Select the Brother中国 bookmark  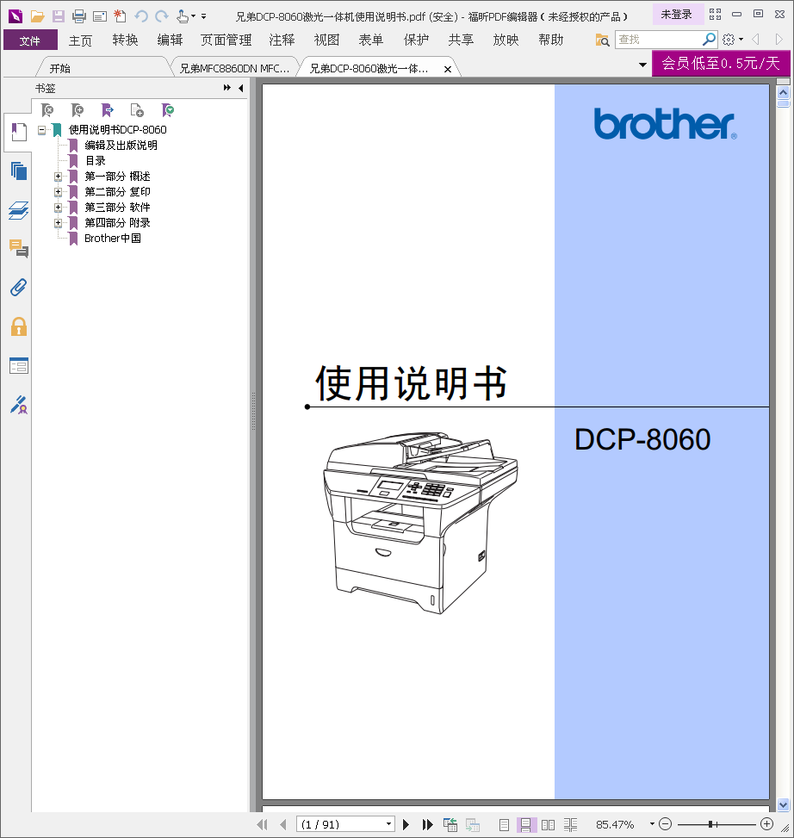pyautogui.click(x=113, y=239)
